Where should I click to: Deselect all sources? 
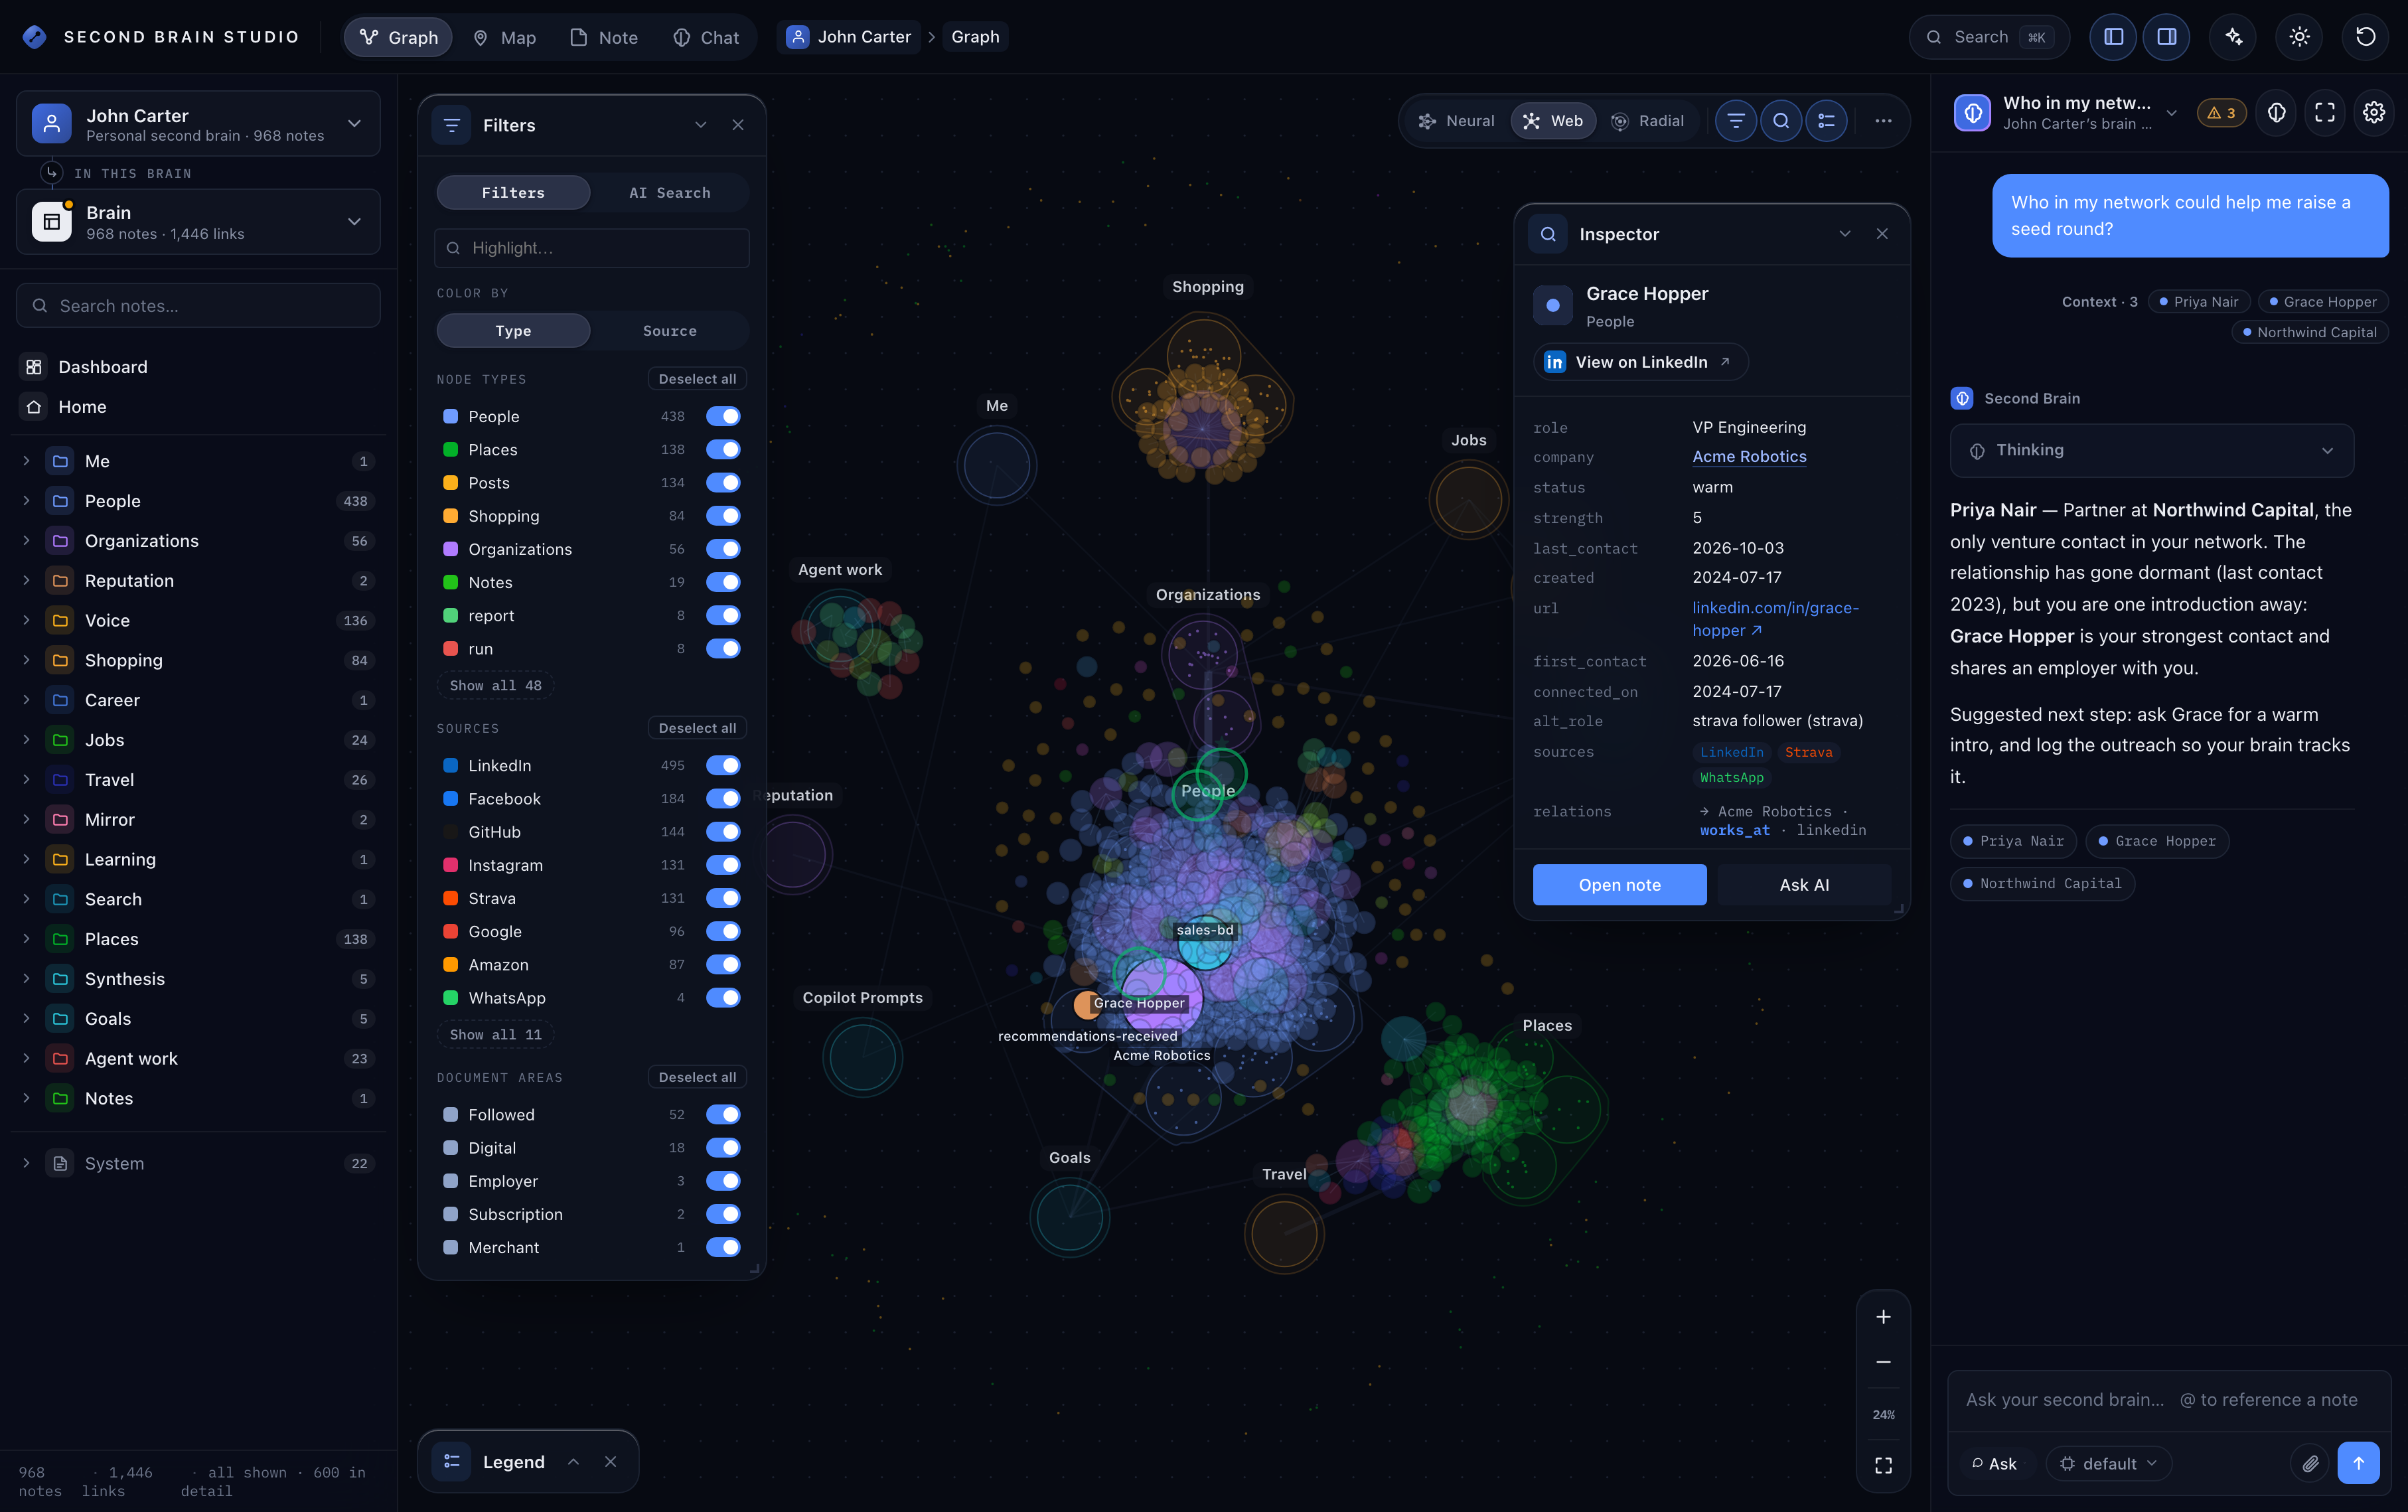(x=697, y=728)
